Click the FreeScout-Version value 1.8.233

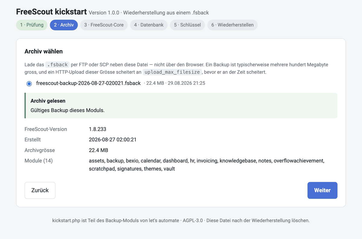click(97, 129)
